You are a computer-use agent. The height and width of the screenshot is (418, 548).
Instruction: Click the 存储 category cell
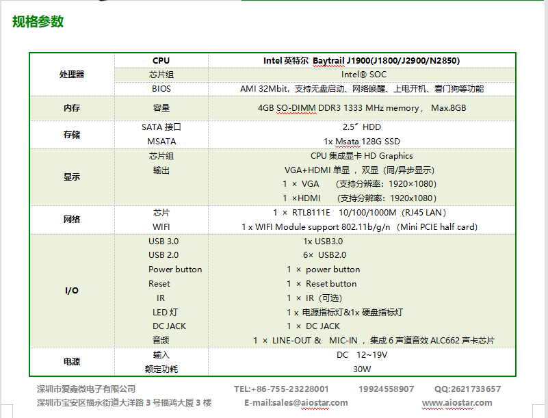pyautogui.click(x=72, y=135)
